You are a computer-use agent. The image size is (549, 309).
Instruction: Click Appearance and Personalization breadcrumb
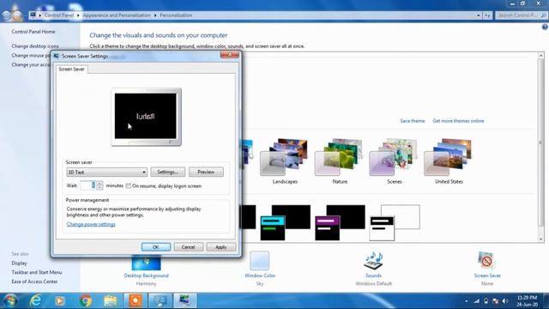pos(117,15)
